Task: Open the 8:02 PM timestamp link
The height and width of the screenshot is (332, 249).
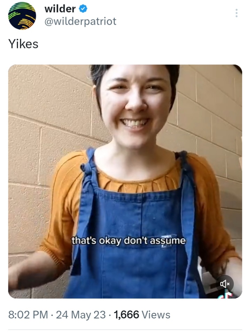Action: (28, 315)
